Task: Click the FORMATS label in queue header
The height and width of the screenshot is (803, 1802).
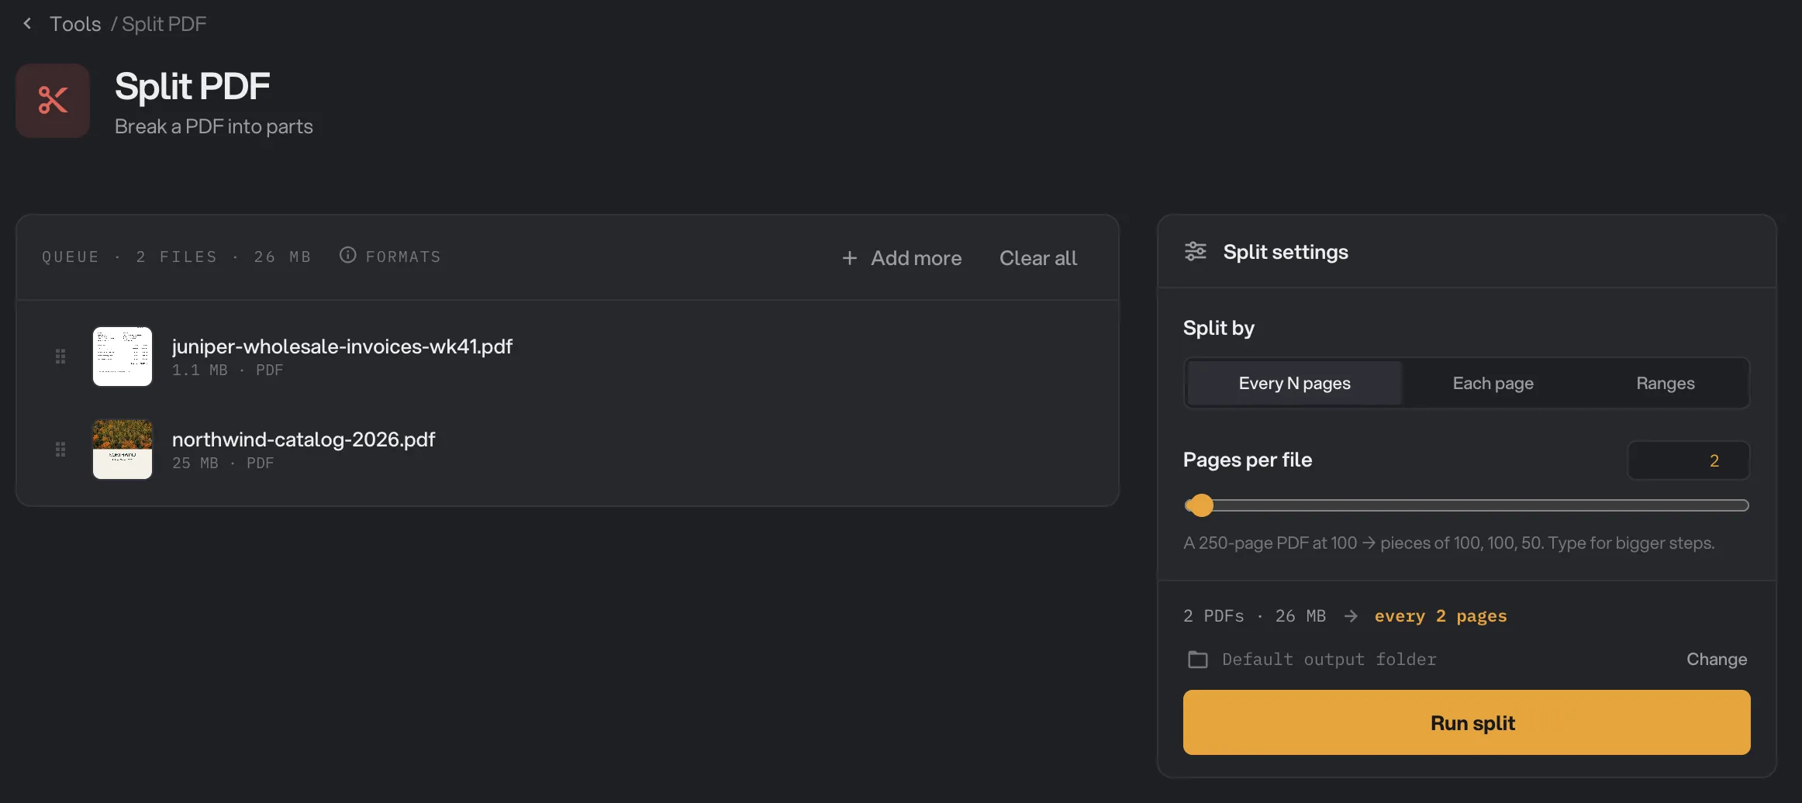Action: pyautogui.click(x=403, y=257)
